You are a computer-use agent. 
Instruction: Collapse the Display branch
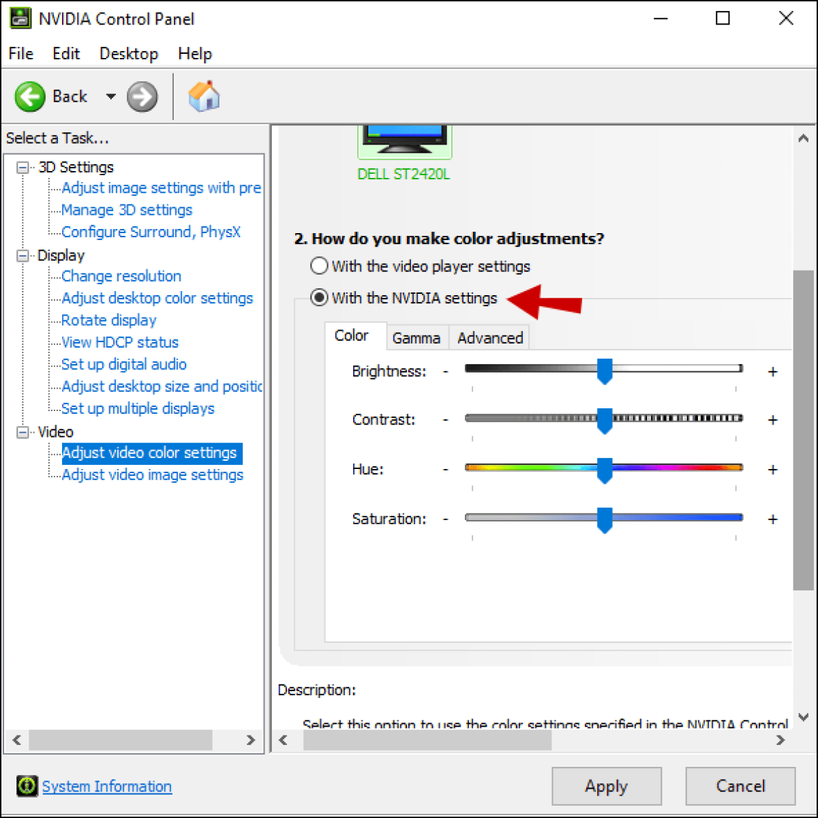click(x=21, y=255)
